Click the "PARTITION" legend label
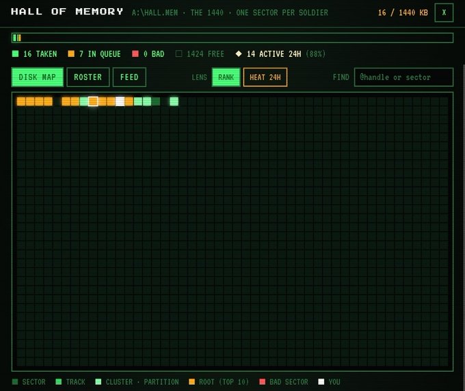 161,382
